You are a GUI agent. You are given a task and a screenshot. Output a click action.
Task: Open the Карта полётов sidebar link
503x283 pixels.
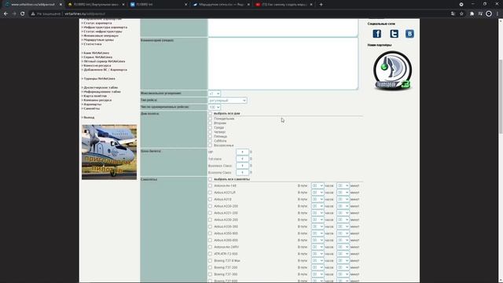[x=95, y=96]
